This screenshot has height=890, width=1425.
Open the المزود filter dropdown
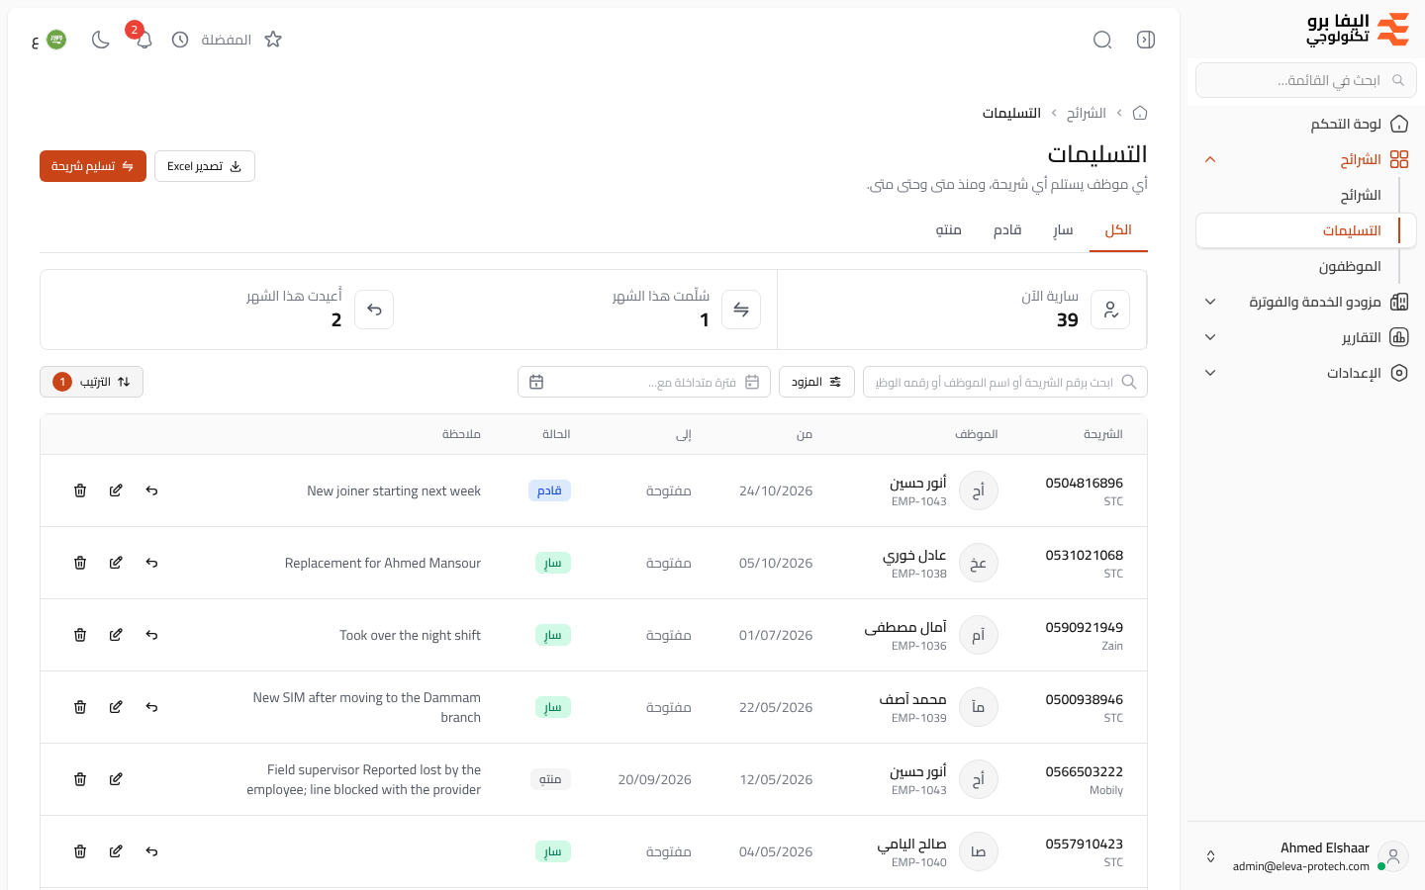(x=816, y=382)
